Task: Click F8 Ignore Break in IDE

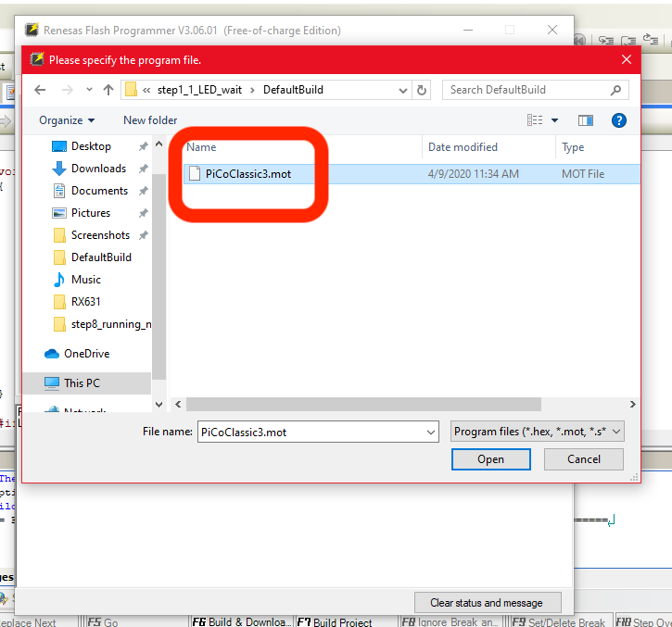Action: coord(450,622)
